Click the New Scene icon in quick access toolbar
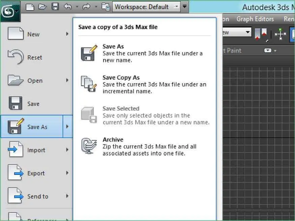The width and height of the screenshot is (295, 221). click(30, 7)
